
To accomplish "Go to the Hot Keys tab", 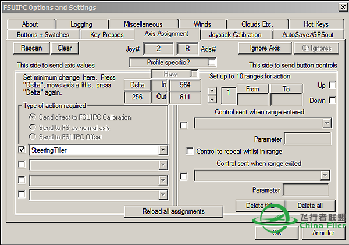I will [316, 24].
